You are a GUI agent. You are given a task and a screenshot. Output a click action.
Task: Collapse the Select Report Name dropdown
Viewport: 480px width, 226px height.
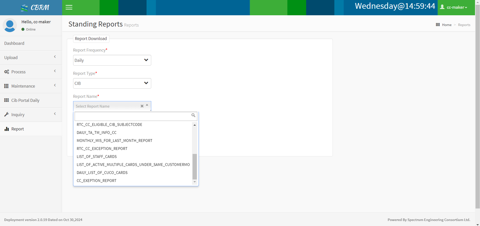pos(147,105)
